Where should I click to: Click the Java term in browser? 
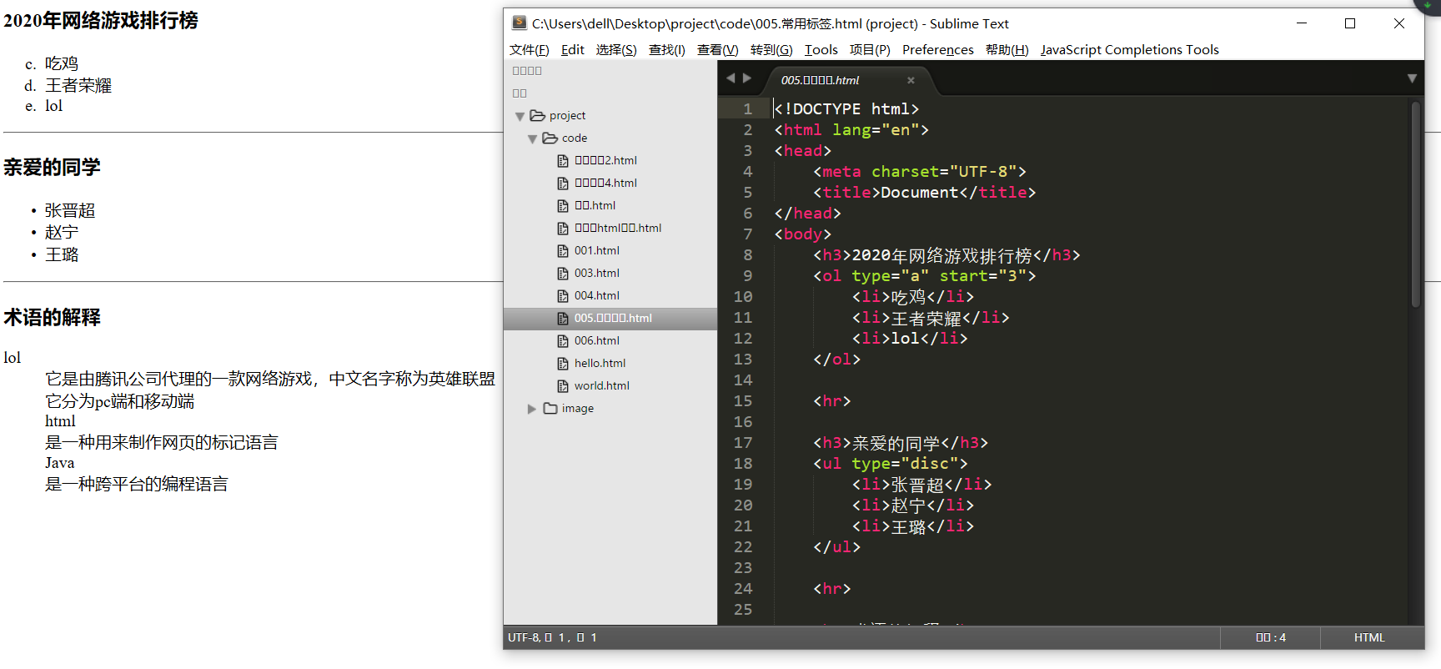click(60, 463)
